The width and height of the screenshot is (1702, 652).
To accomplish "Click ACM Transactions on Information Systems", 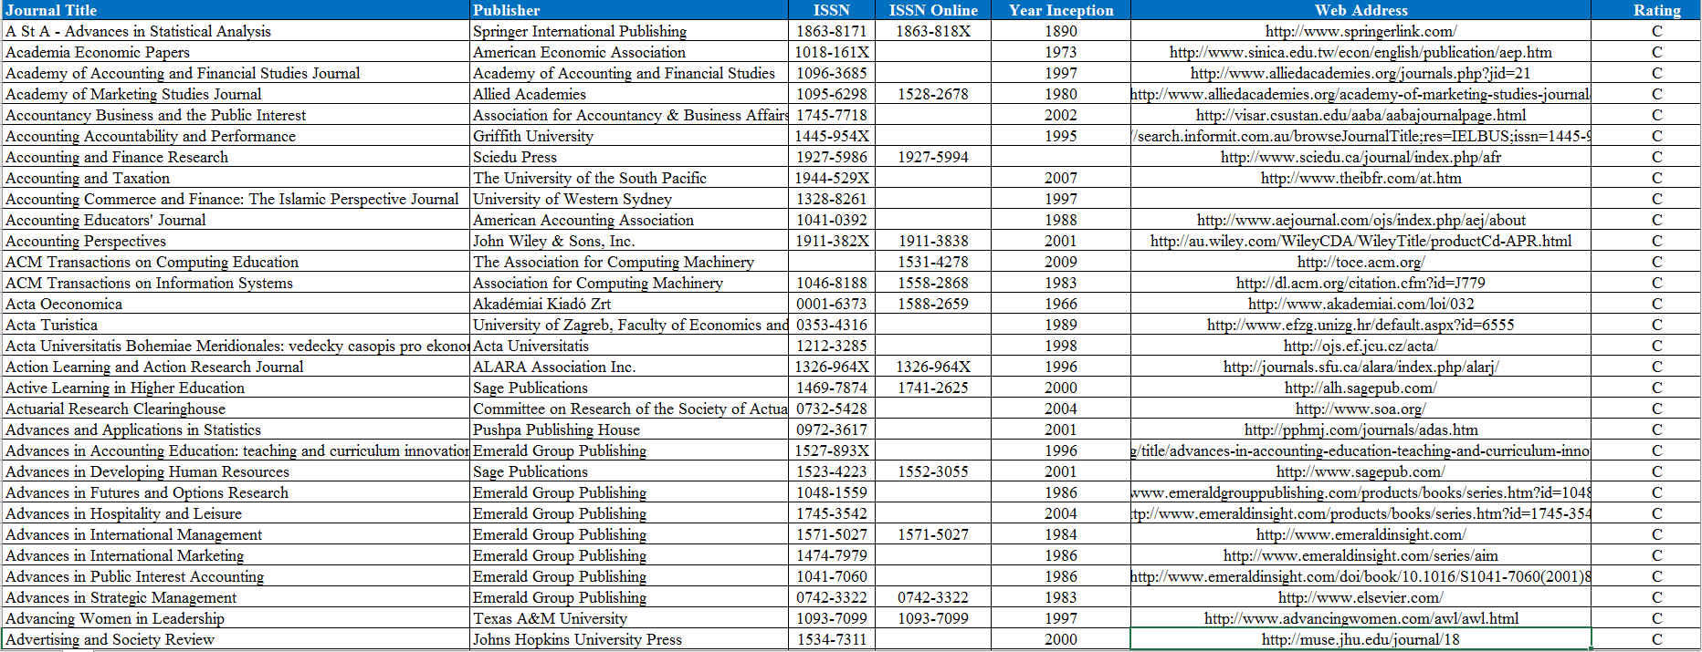I will pos(236,283).
